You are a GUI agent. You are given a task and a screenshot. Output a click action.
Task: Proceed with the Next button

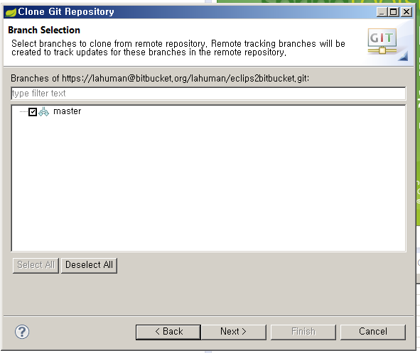[234, 332]
